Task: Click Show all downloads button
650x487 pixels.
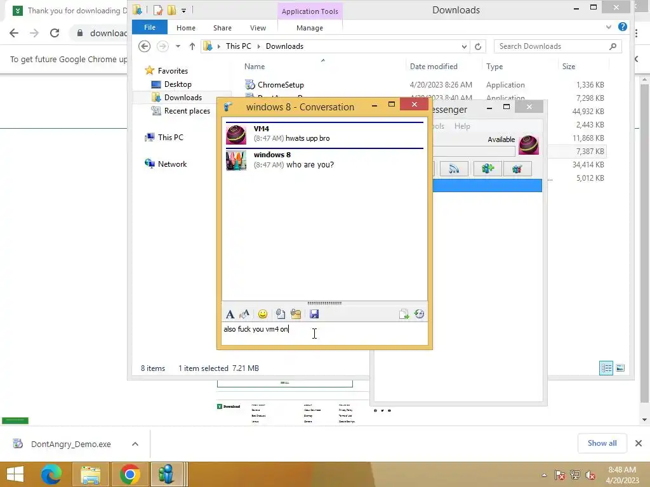Action: click(602, 443)
